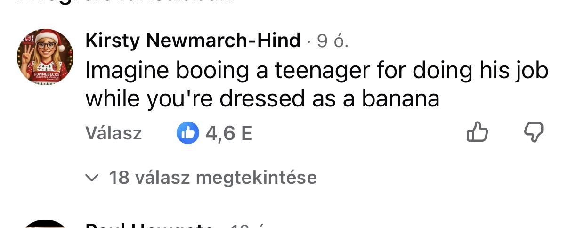
Task: Click the 9 ó. comment timestamp
Action: point(333,41)
